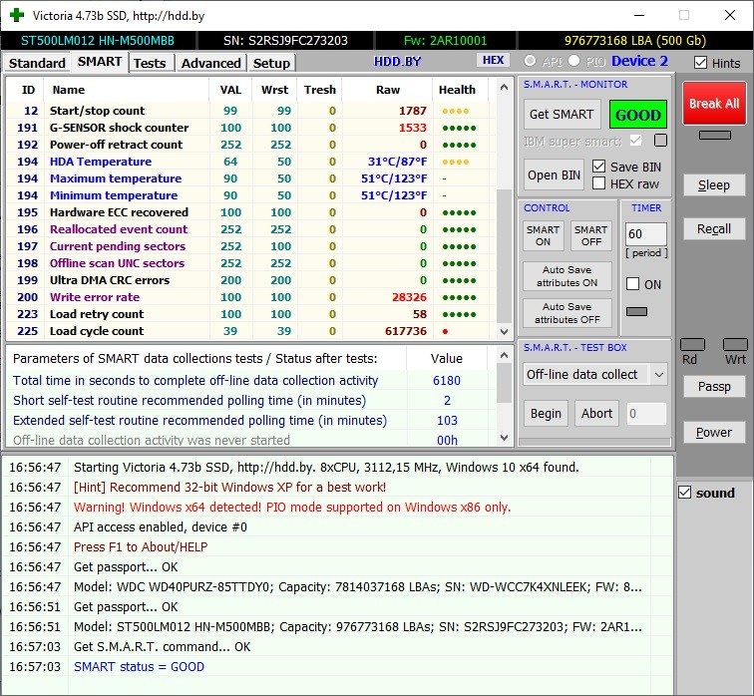Image resolution: width=754 pixels, height=696 pixels.
Task: Click the Passp button
Action: 714,387
